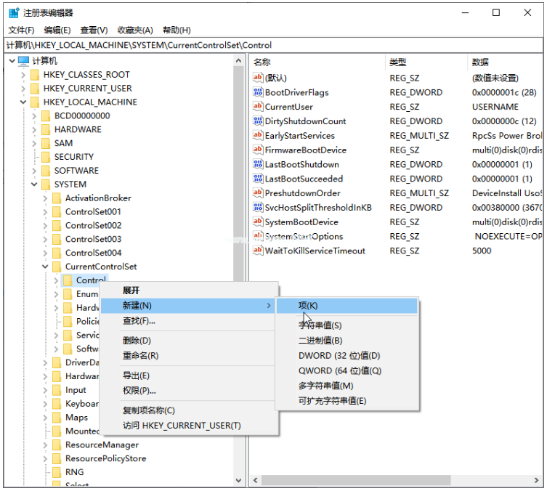Select DWORD (32 位)值(D) from submenu
The height and width of the screenshot is (491, 547).
[x=339, y=356]
